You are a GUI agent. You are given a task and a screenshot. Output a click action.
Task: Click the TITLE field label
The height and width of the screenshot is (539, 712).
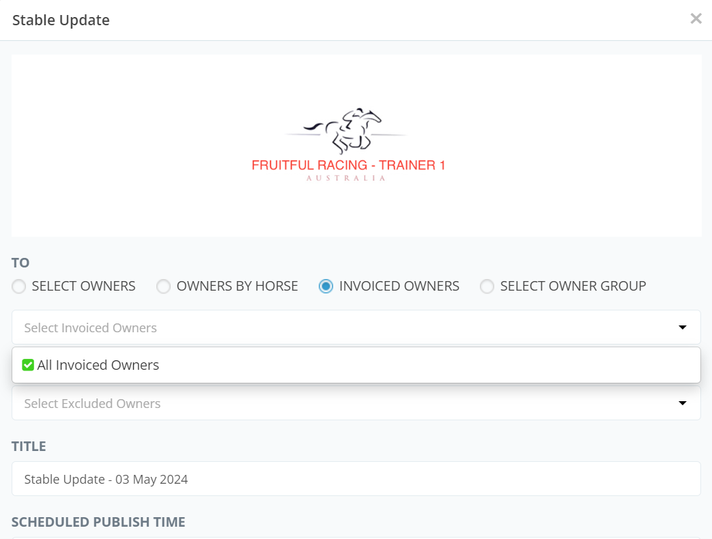coord(29,446)
